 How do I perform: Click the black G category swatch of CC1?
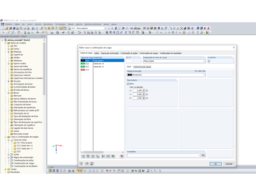click(x=83, y=61)
